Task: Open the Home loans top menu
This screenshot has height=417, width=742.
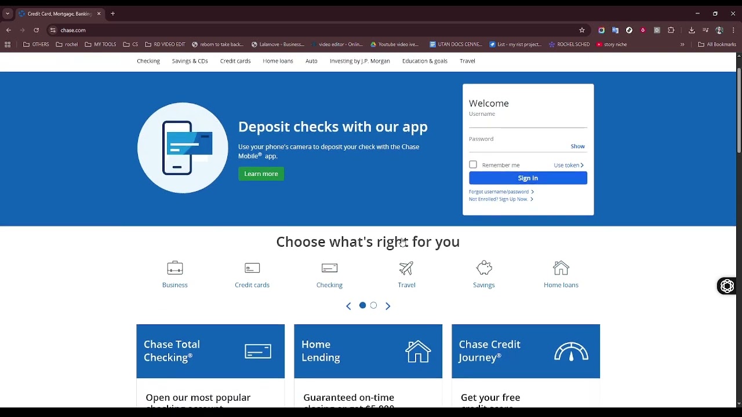Action: [x=278, y=61]
